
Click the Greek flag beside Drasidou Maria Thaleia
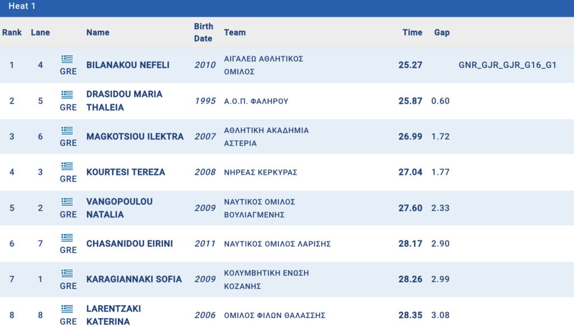point(67,95)
